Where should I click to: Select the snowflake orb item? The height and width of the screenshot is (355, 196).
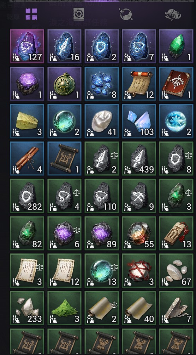[176, 121]
